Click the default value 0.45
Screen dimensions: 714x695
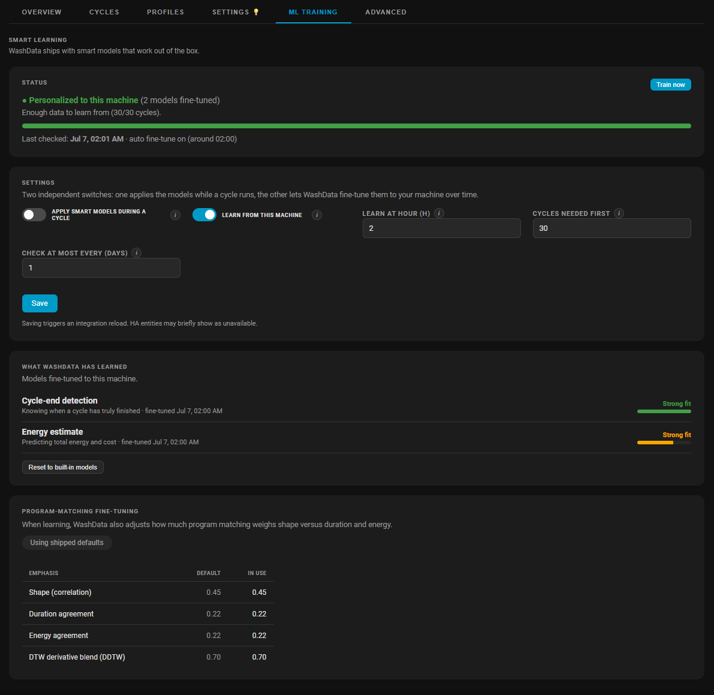pos(213,592)
